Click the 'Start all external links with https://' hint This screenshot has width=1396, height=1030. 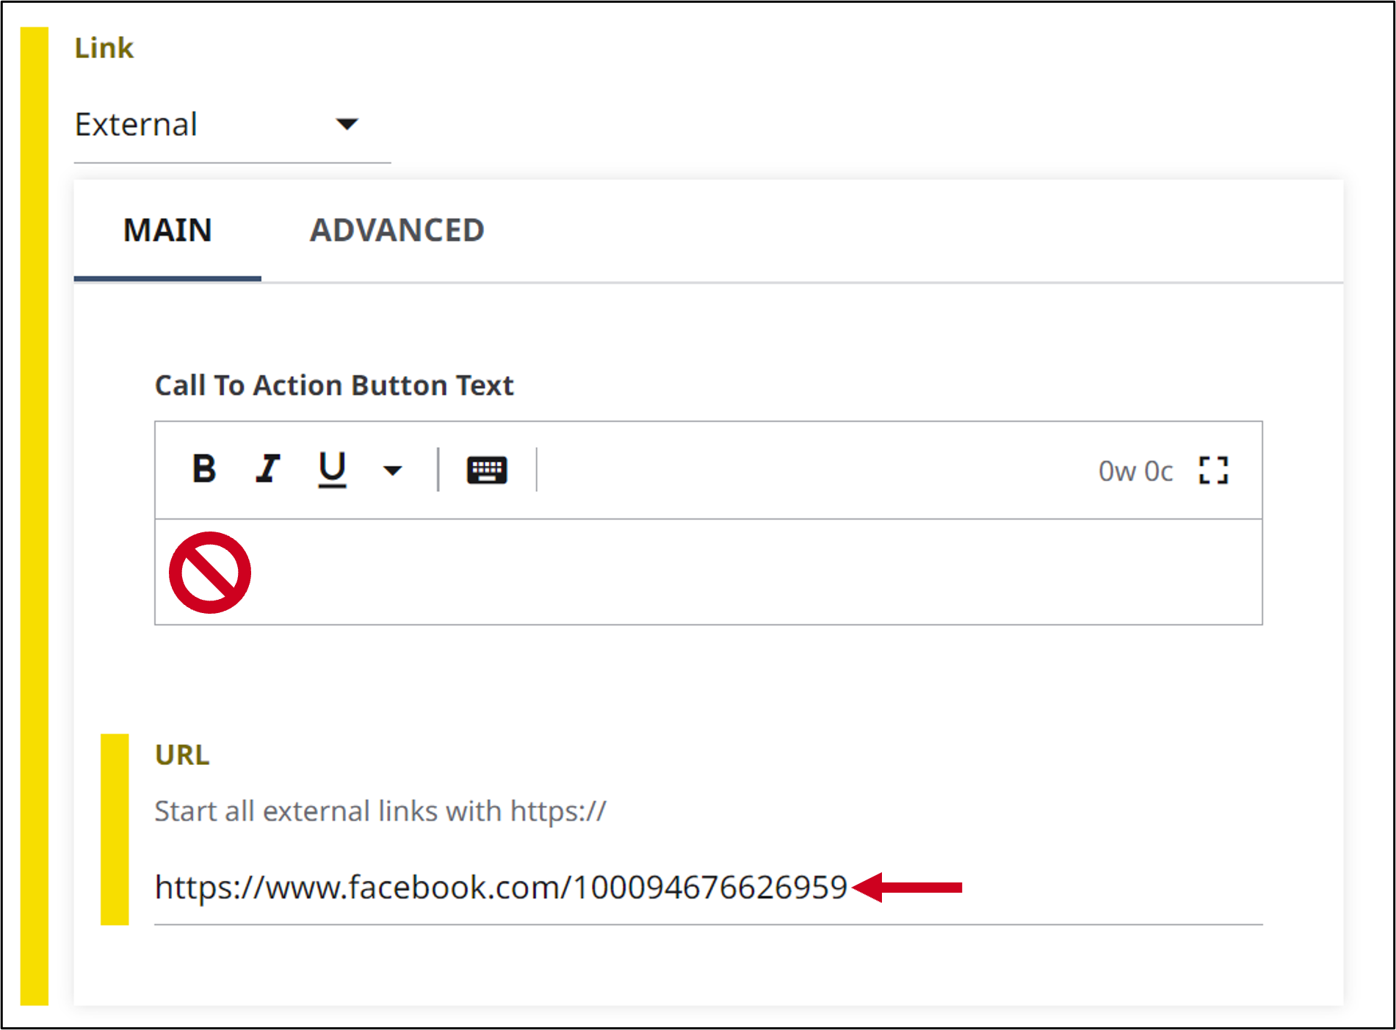[380, 811]
